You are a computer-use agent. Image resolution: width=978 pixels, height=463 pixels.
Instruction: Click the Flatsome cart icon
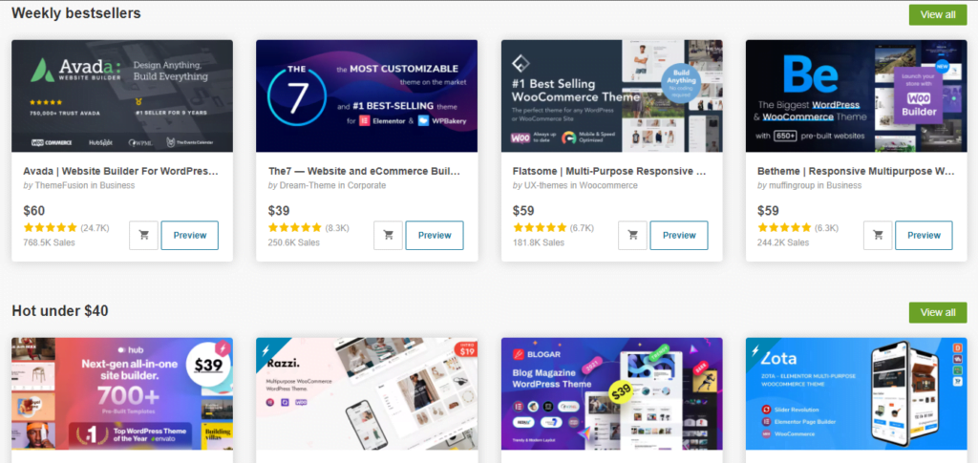[632, 235]
